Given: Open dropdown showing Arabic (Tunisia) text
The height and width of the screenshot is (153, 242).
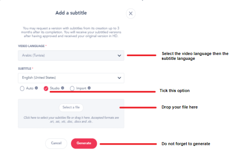Looking at the screenshot, I should [x=67, y=56].
